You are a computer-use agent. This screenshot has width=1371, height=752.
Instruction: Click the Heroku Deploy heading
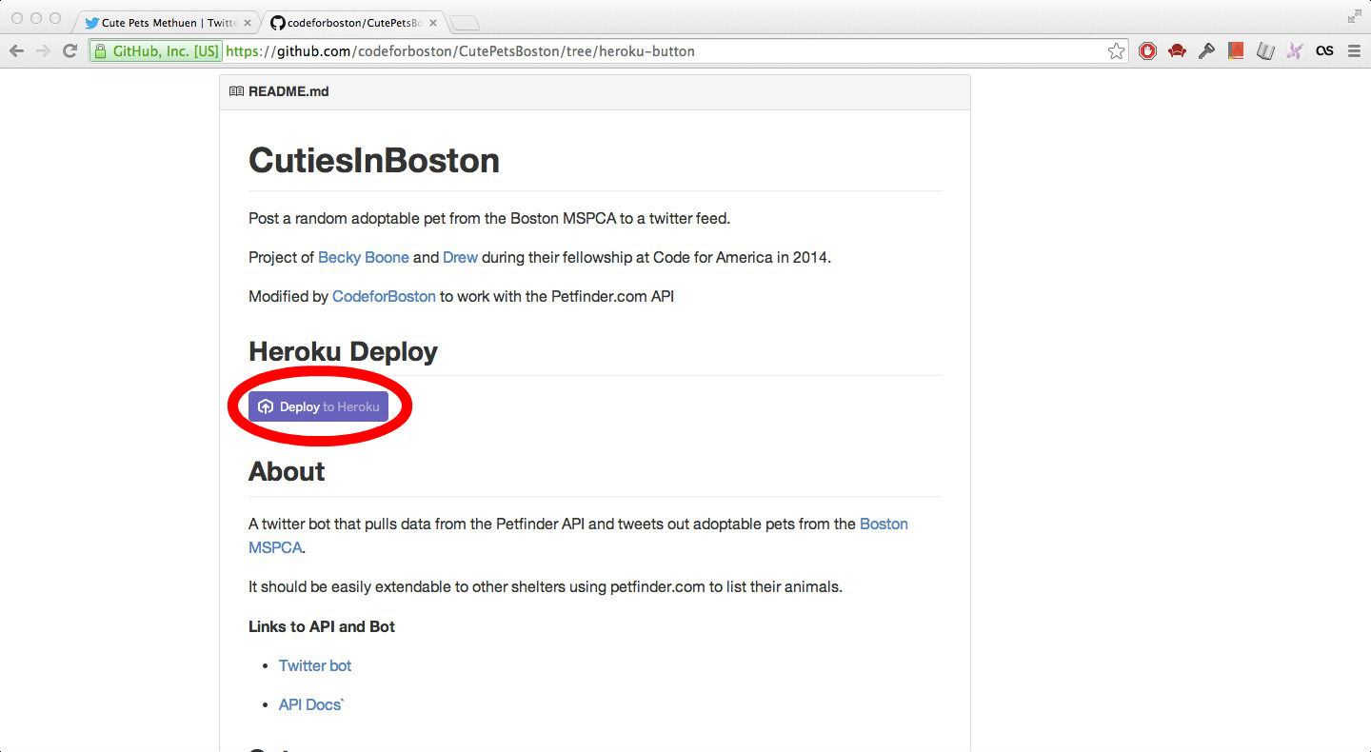[343, 351]
